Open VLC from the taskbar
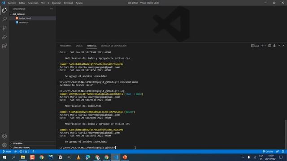 [78, 157]
